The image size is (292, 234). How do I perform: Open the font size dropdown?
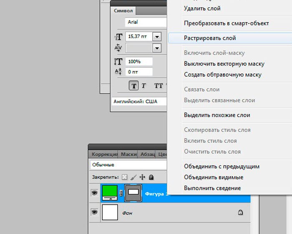(157, 37)
